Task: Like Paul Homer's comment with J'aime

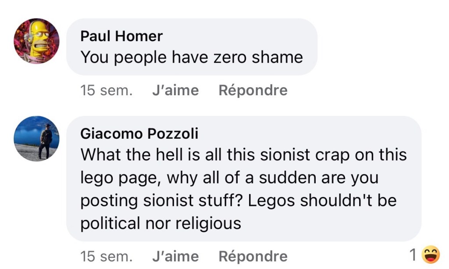Action: (175, 90)
